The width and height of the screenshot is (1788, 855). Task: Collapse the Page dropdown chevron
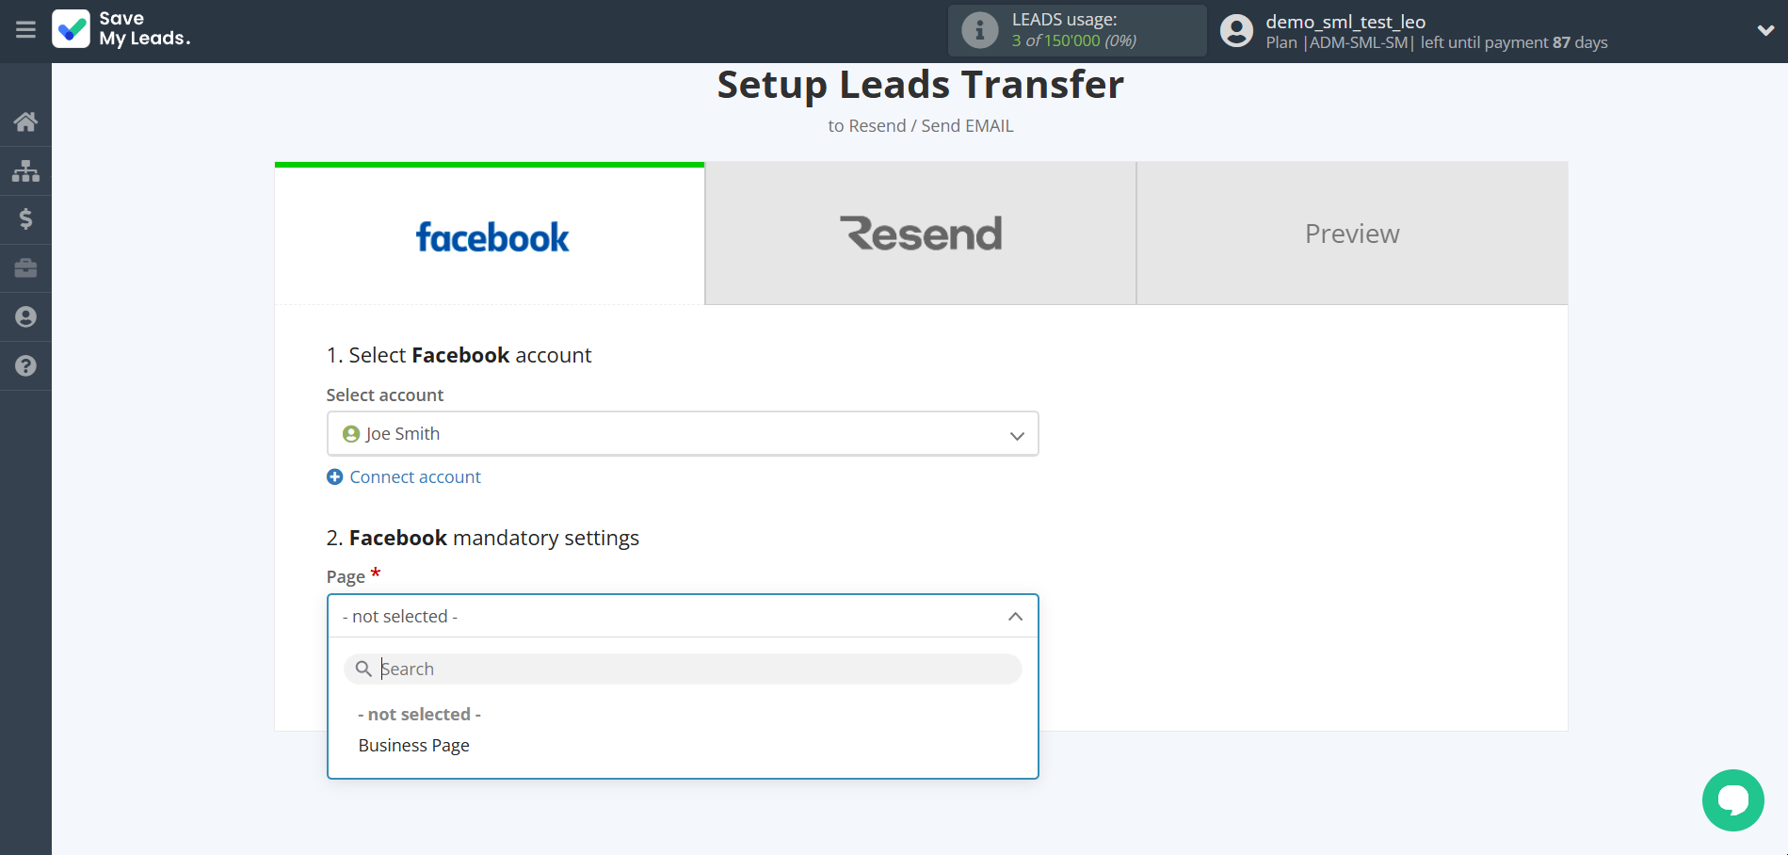[1015, 616]
